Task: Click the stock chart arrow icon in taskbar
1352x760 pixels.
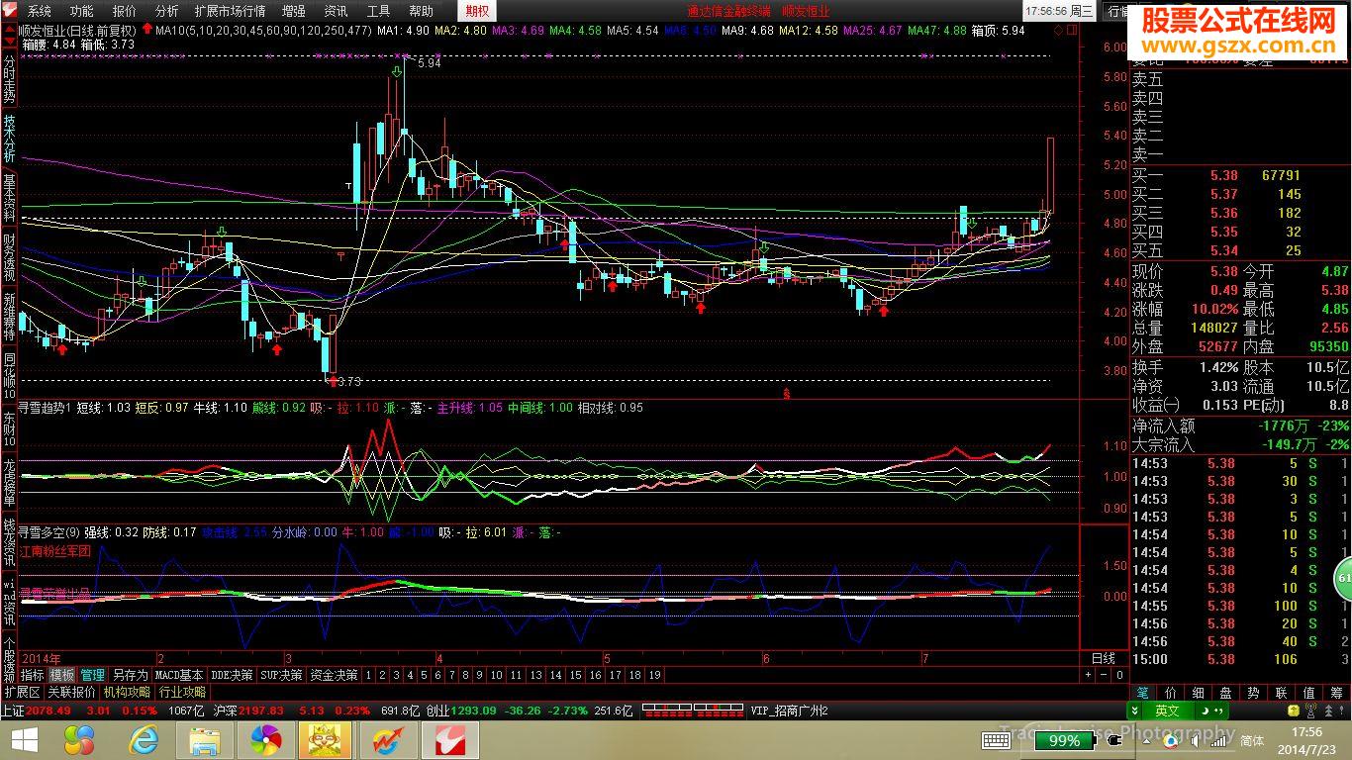Action: pos(388,739)
